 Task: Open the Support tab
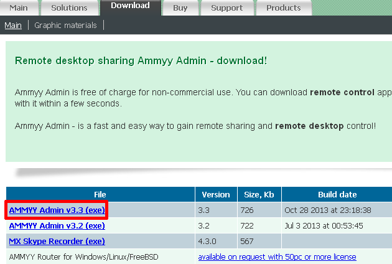click(226, 7)
